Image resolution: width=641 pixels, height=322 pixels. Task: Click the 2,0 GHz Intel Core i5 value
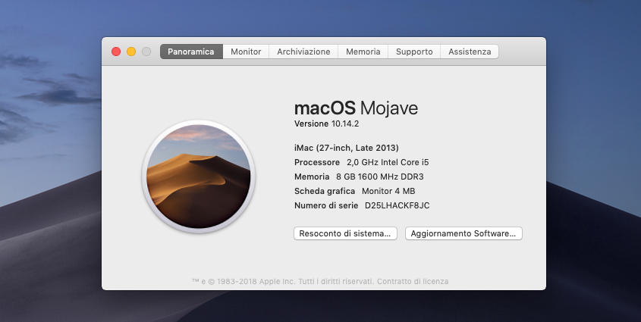[x=388, y=162]
